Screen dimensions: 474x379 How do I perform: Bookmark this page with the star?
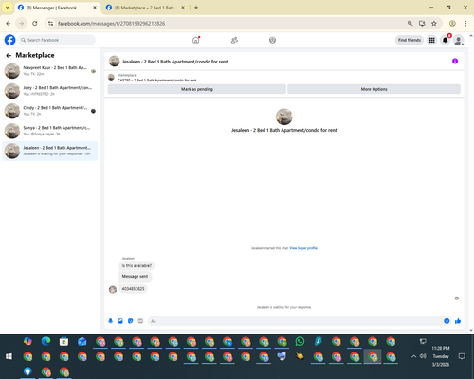pyautogui.click(x=434, y=24)
